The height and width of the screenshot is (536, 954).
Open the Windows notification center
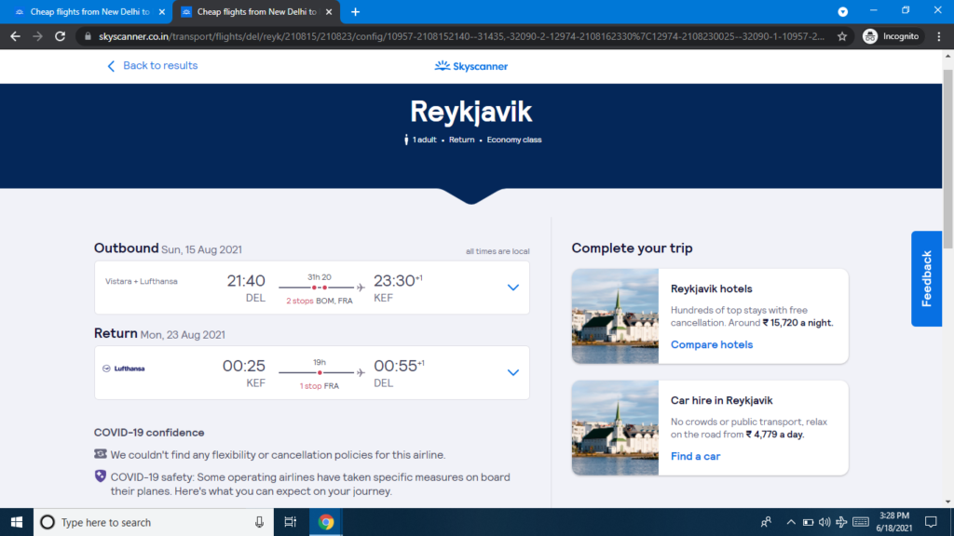[x=931, y=522]
